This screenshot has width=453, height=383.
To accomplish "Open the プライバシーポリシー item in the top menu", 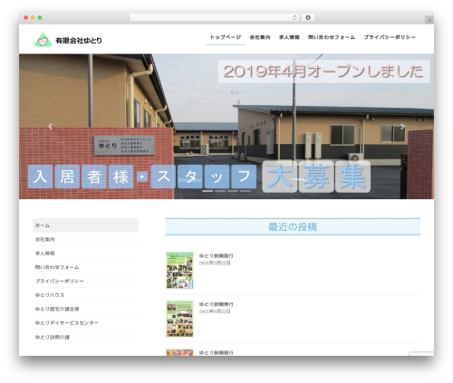I will click(390, 37).
